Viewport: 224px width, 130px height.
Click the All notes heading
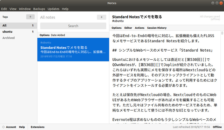[x=48, y=17]
